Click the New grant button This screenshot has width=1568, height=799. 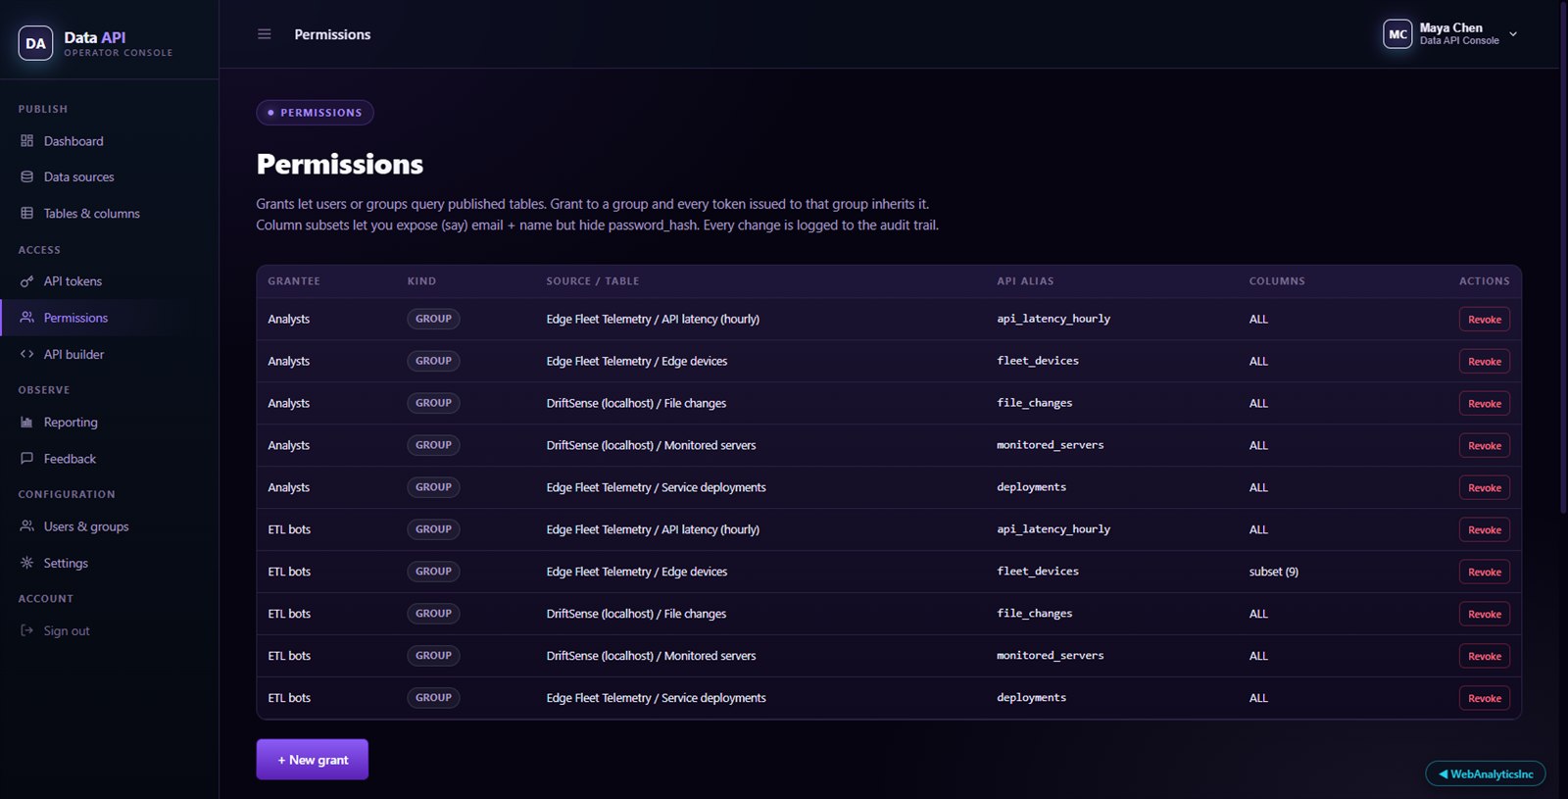(313, 760)
